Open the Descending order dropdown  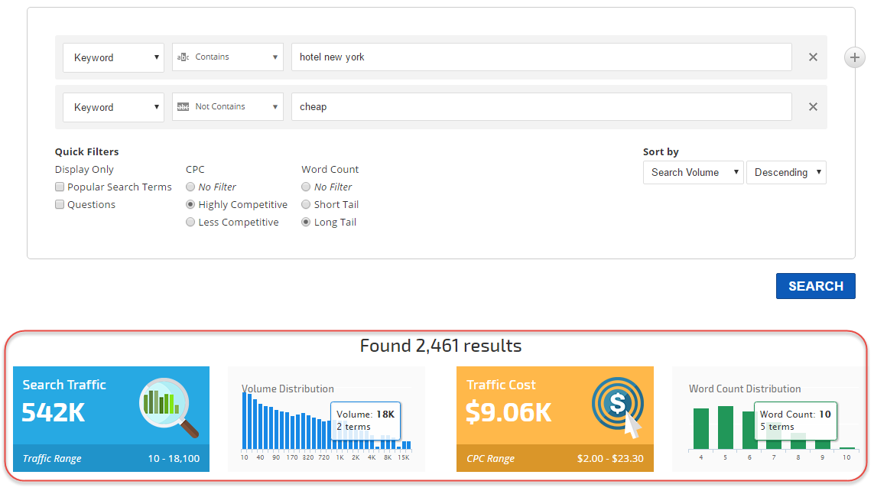coord(786,173)
